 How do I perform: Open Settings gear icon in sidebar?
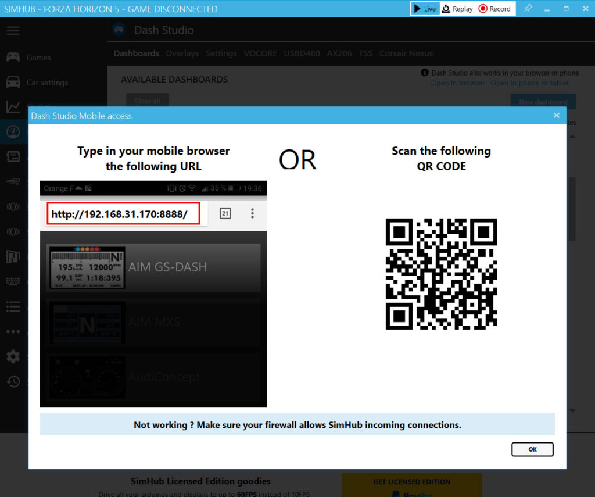click(x=13, y=356)
